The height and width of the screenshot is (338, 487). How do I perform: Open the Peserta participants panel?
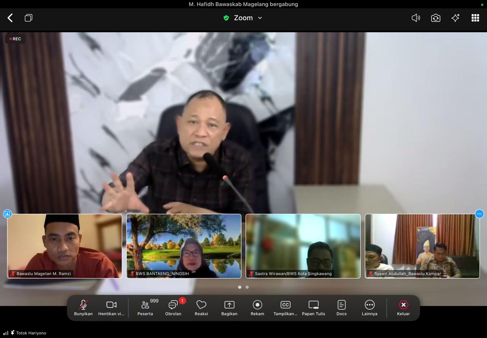click(145, 308)
